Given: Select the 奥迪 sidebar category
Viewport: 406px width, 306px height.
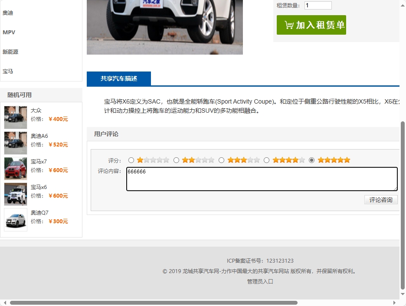Looking at the screenshot, I should [x=8, y=13].
